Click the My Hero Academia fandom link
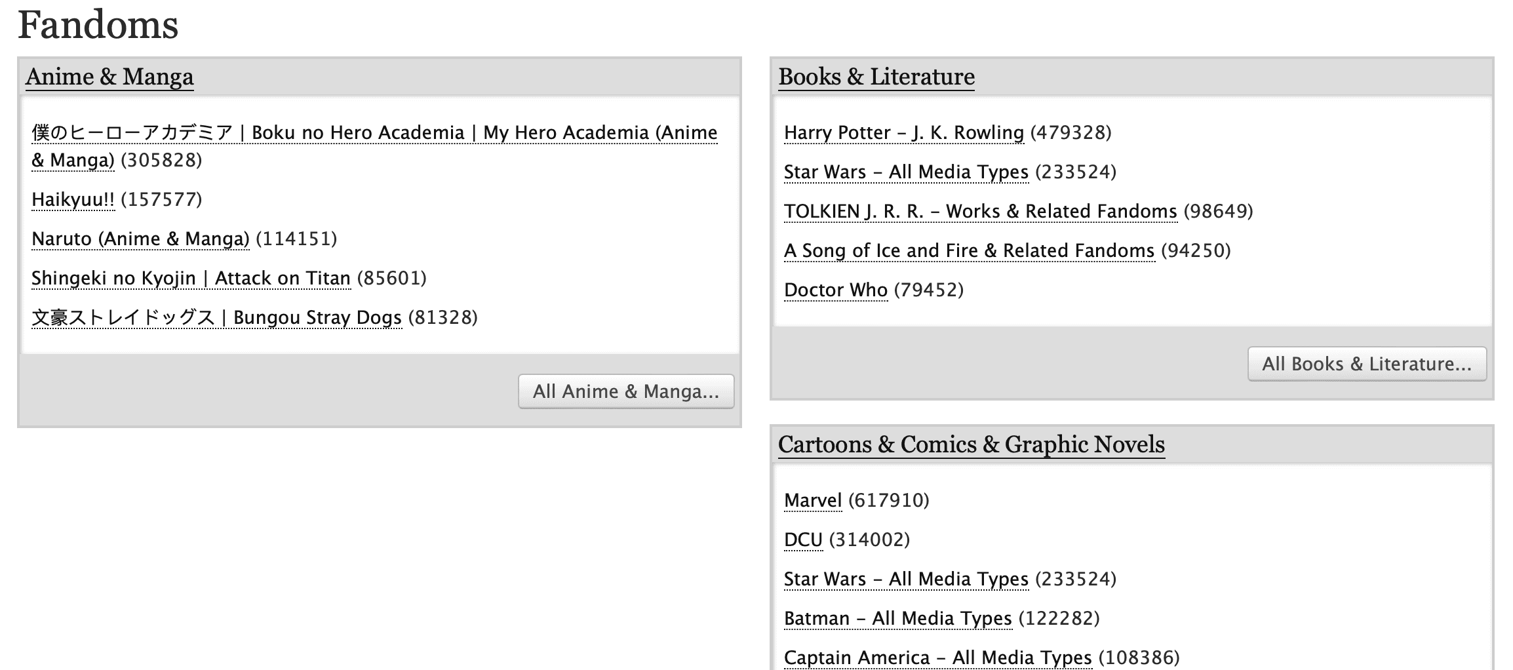Viewport: 1513px width, 670px height. [x=374, y=133]
